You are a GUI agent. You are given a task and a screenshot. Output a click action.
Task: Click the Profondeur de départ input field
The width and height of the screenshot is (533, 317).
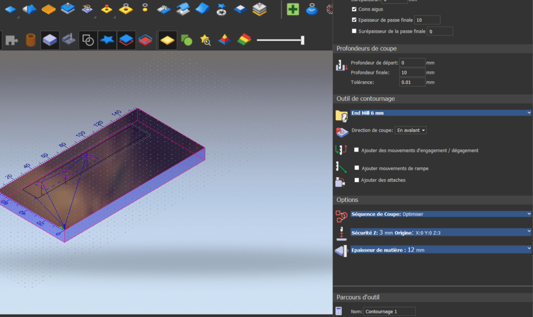(412, 62)
